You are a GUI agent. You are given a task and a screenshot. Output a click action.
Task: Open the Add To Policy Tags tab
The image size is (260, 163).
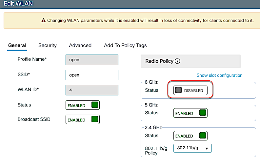pos(125,45)
